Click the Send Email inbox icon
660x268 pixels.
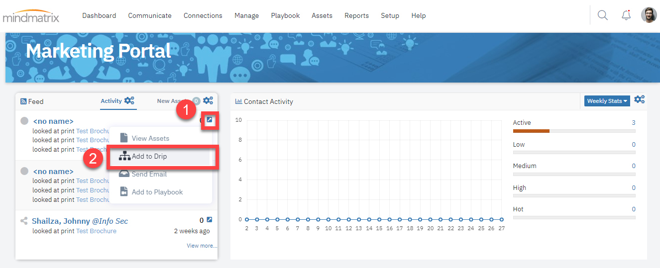(124, 174)
